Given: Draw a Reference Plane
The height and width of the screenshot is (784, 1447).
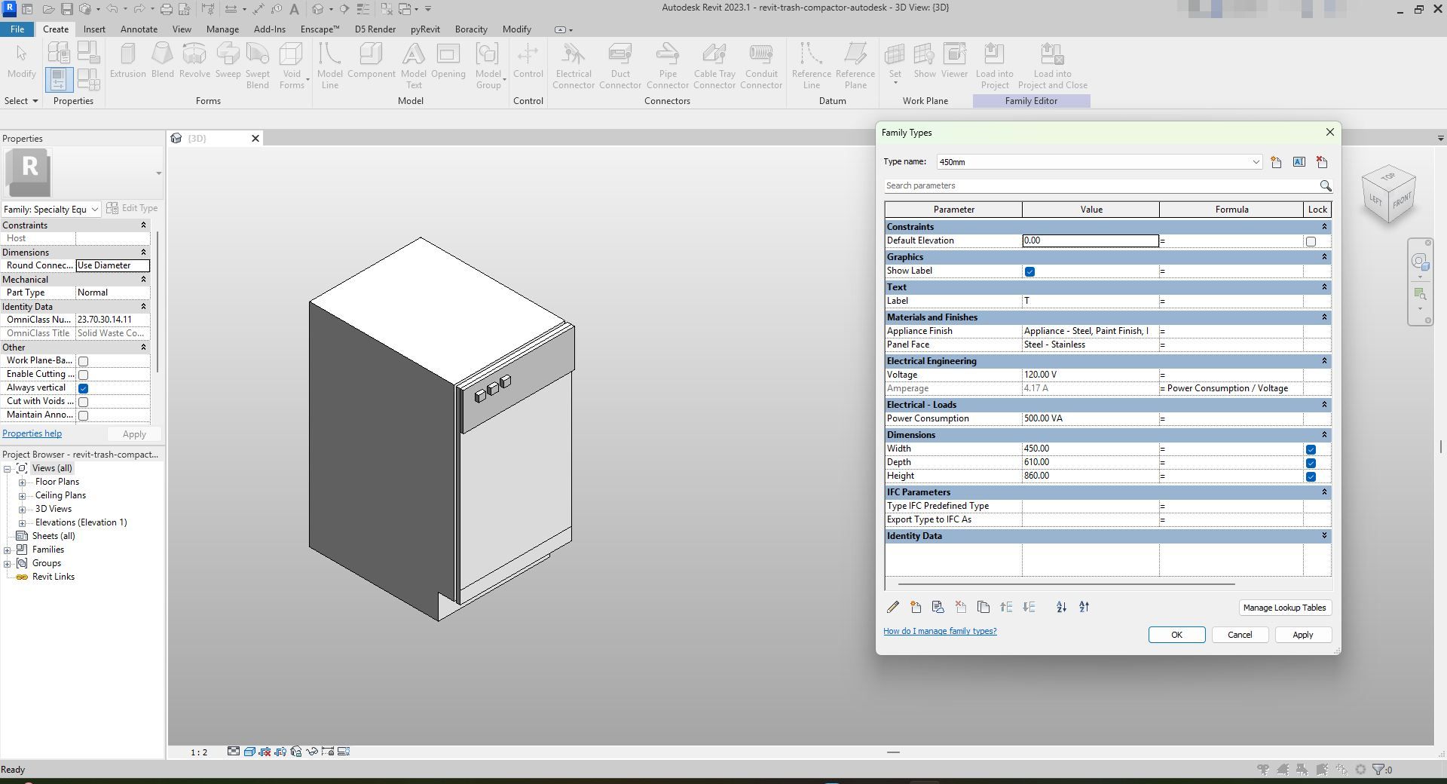Looking at the screenshot, I should tap(855, 66).
